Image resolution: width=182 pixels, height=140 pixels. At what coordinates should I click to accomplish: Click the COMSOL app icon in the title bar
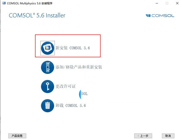4,3
